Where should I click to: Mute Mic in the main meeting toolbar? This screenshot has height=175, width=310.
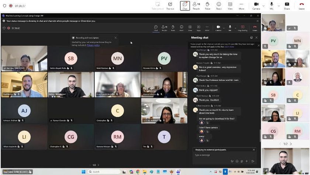(x=271, y=6)
